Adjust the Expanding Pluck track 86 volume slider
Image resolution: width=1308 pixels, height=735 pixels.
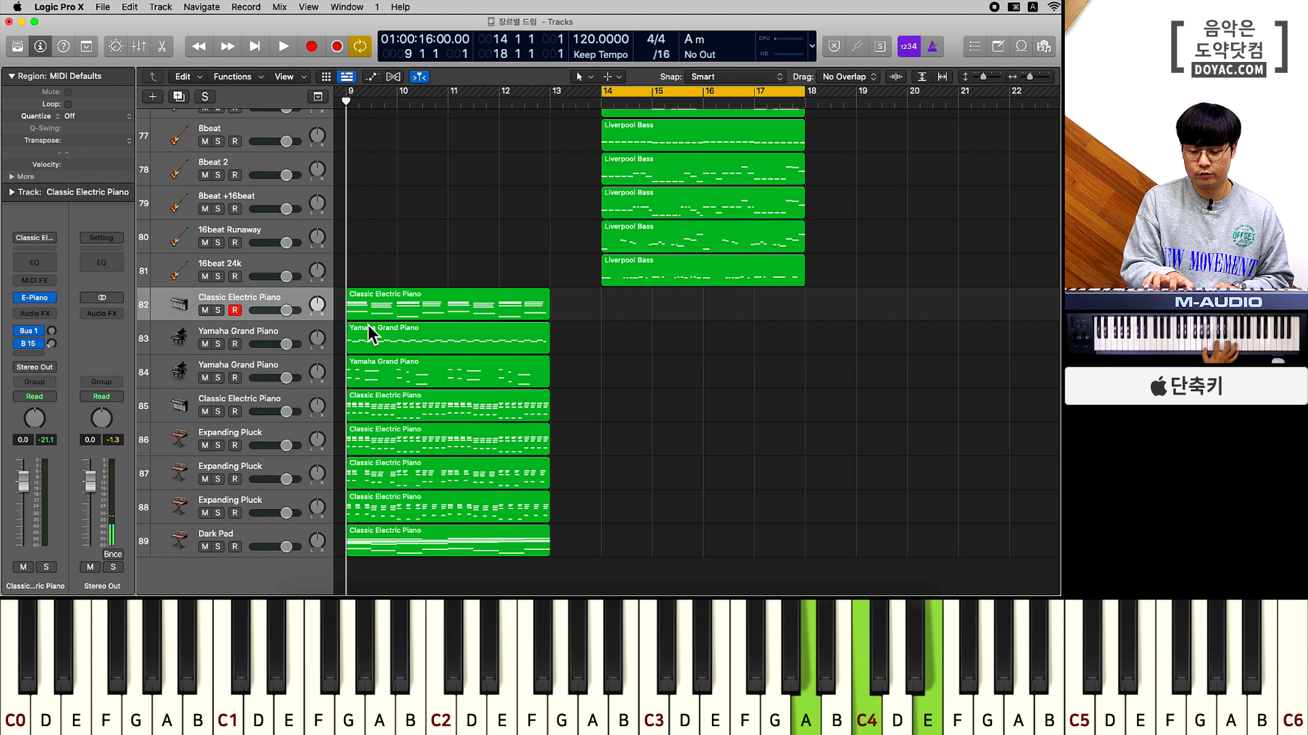coord(286,446)
